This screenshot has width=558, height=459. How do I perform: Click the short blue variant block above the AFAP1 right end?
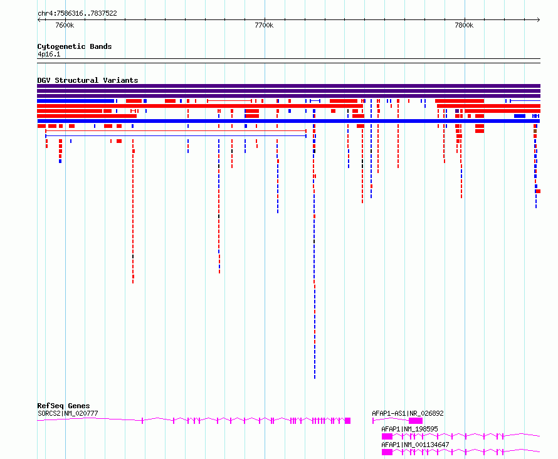520,116
